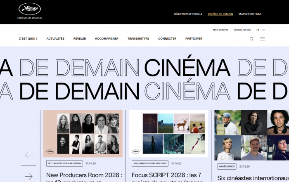This screenshot has width=289, height=182.
Task: Open the C'est quoi ? menu
Action: tap(28, 38)
